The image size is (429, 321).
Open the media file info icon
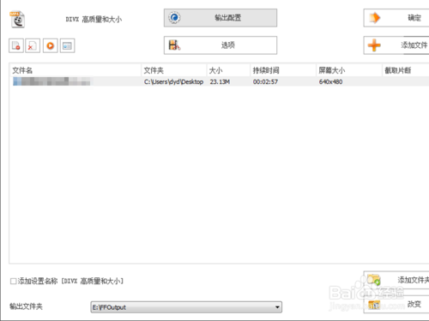(67, 45)
